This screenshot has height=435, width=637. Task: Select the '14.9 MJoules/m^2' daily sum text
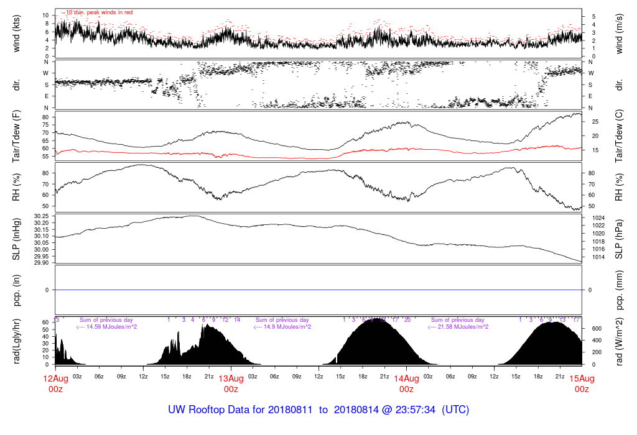point(282,327)
